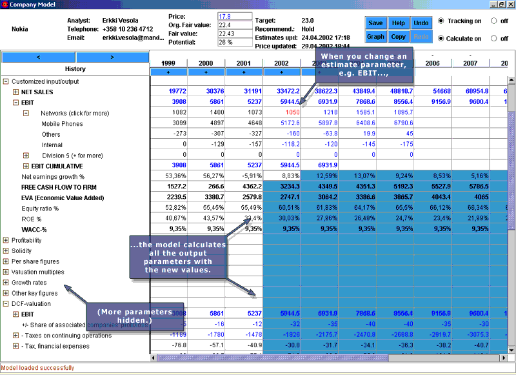Expand the Profitability group
The height and width of the screenshot is (375, 516).
click(x=6, y=240)
